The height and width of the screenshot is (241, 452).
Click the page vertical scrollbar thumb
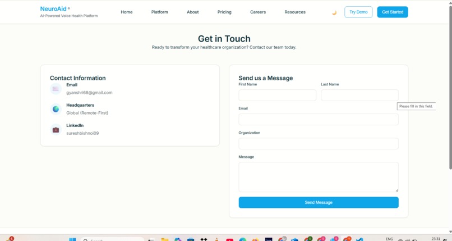point(450,87)
